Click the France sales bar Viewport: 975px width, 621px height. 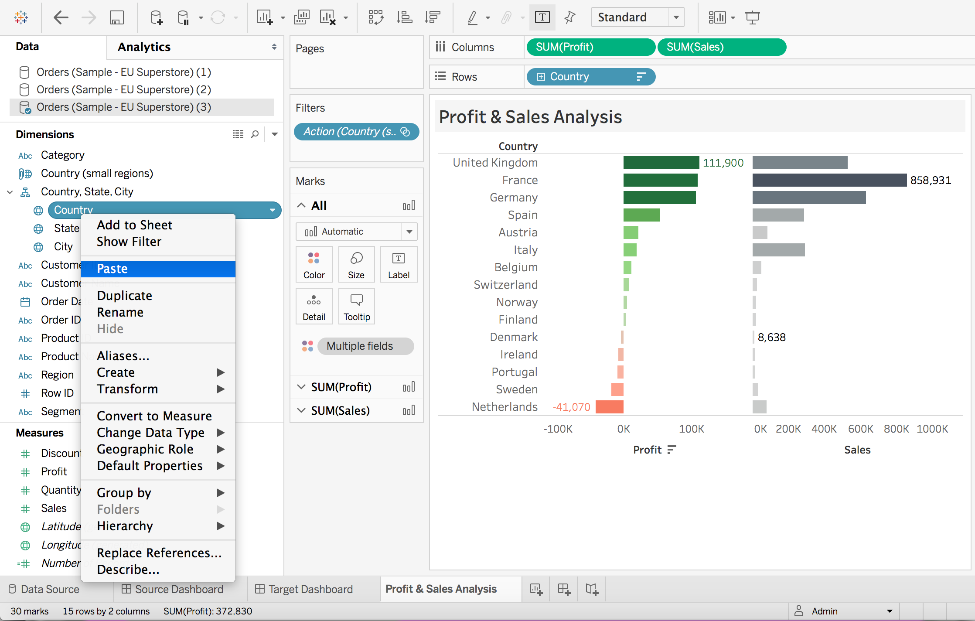point(829,180)
